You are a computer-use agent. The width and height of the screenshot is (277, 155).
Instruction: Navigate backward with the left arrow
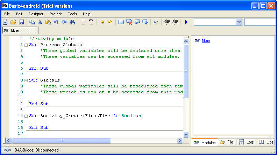point(102,22)
